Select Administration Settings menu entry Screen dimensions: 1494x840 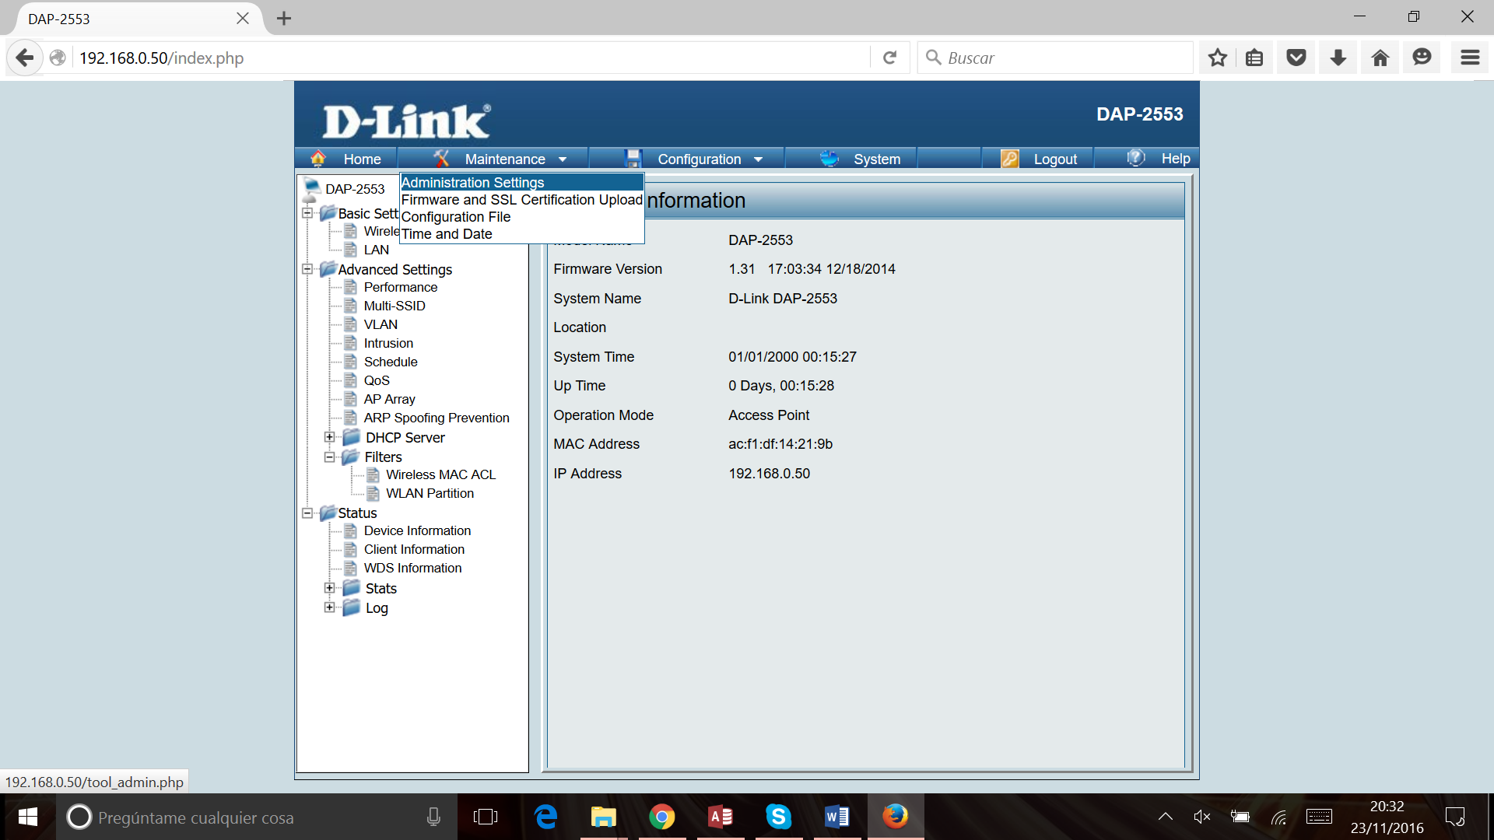pyautogui.click(x=522, y=182)
